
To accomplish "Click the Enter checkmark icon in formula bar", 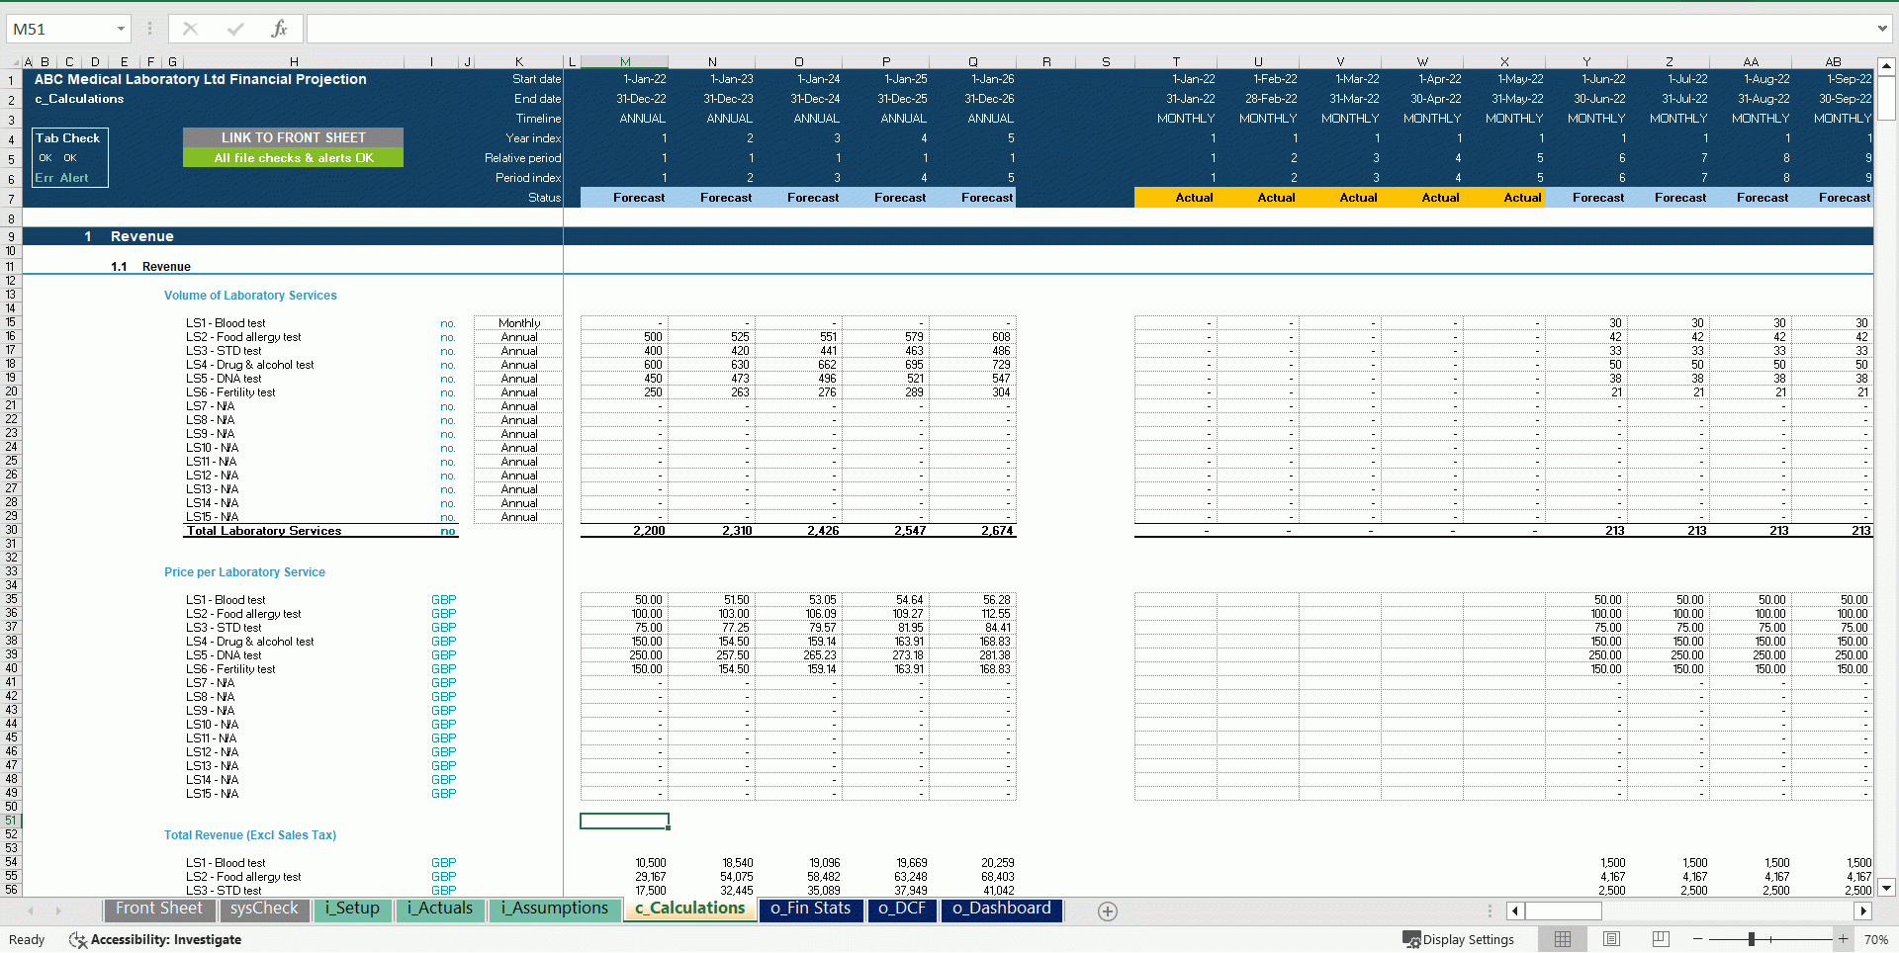I will tap(235, 29).
